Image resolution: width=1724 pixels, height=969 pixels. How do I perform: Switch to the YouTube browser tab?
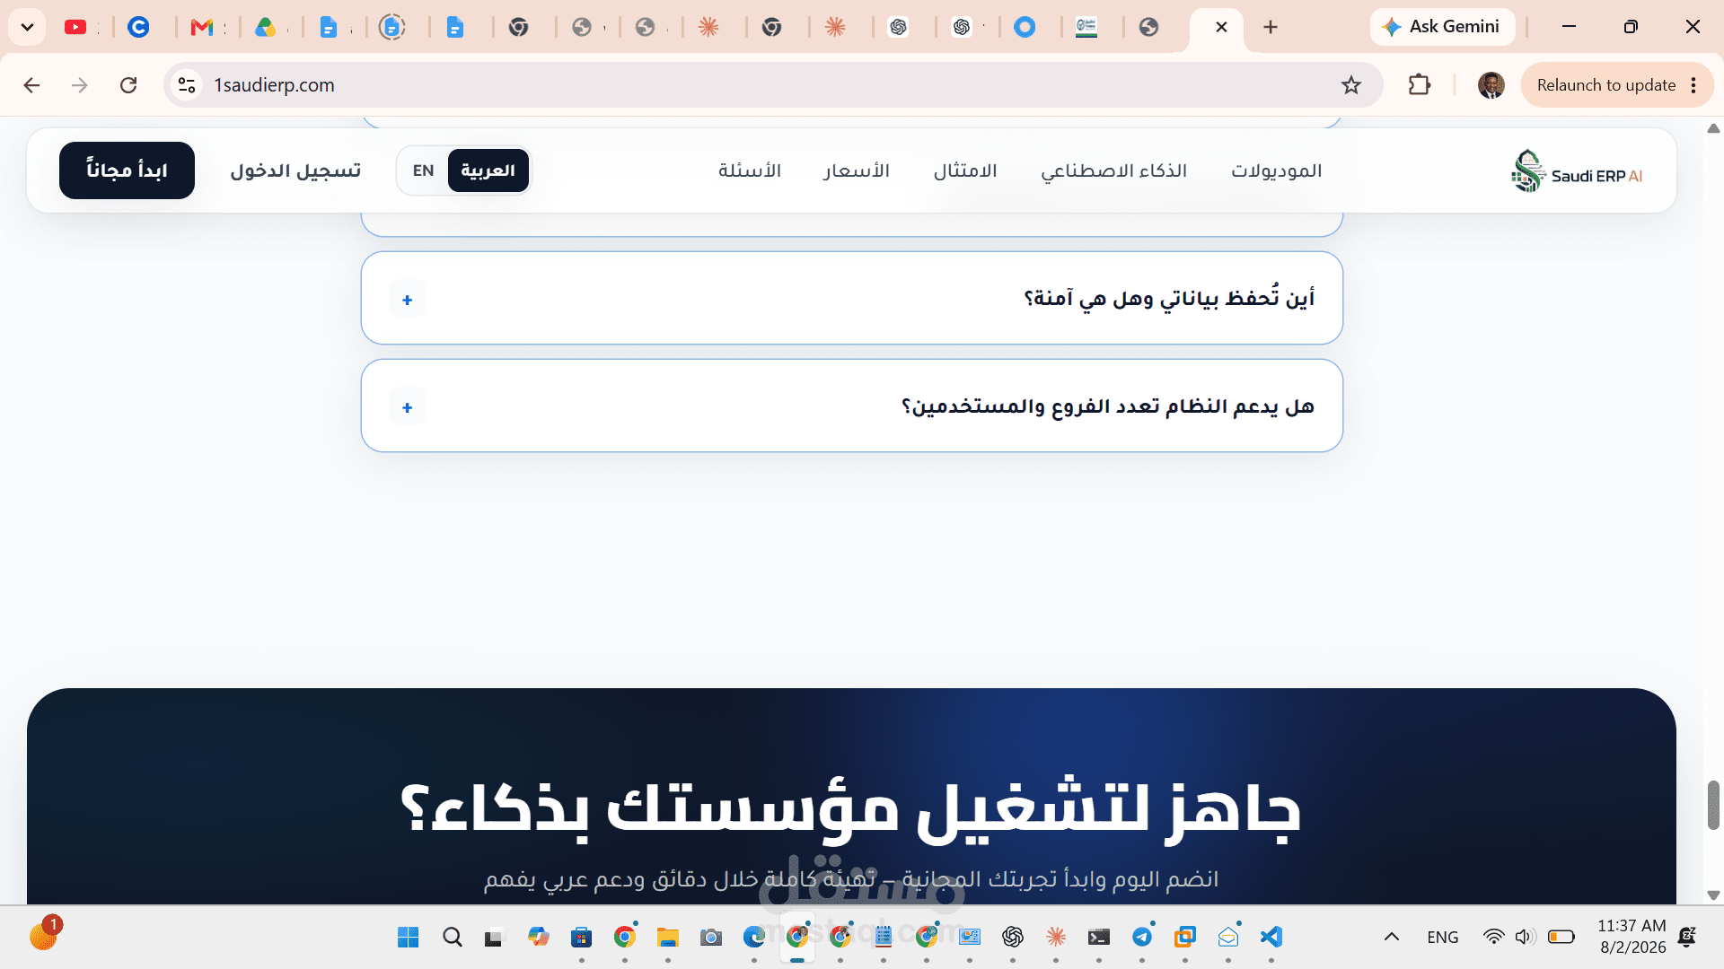[x=75, y=28]
